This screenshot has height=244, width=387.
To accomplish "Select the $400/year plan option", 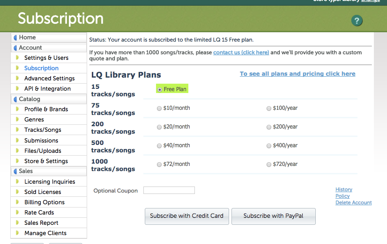I will click(x=269, y=146).
